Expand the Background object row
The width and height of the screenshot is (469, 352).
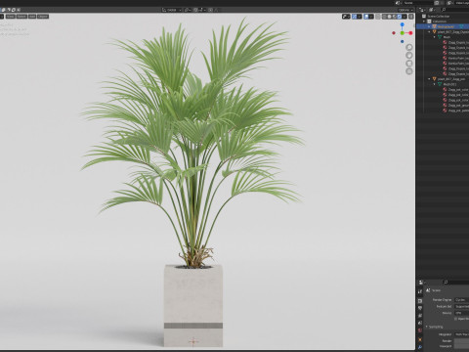click(x=429, y=26)
